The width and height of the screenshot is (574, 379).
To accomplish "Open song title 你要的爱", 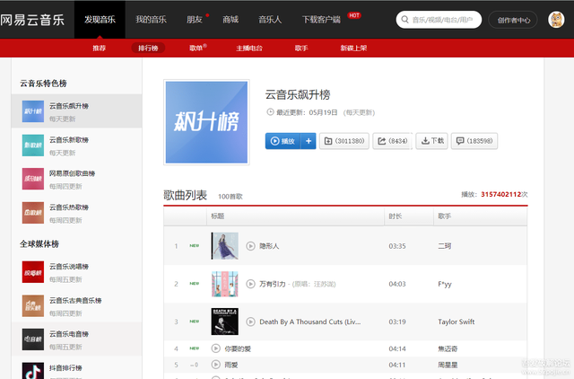I will point(238,348).
